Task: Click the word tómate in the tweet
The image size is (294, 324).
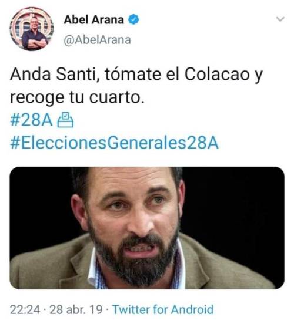Action: [x=133, y=74]
